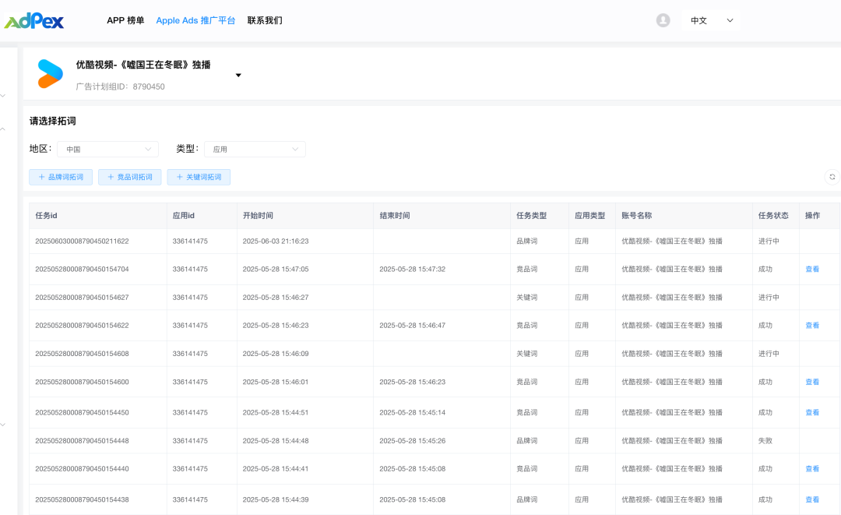This screenshot has width=841, height=515.
Task: Click the 任务状态 column header
Action: point(773,216)
